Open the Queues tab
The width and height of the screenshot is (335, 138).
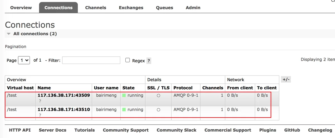[x=164, y=7]
